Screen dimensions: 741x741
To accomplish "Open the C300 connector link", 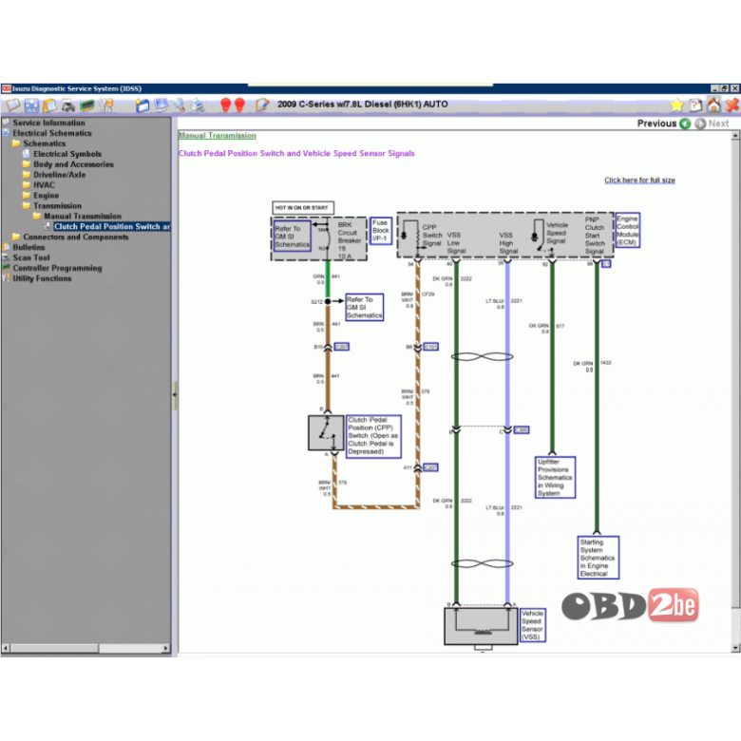I will pyautogui.click(x=522, y=430).
